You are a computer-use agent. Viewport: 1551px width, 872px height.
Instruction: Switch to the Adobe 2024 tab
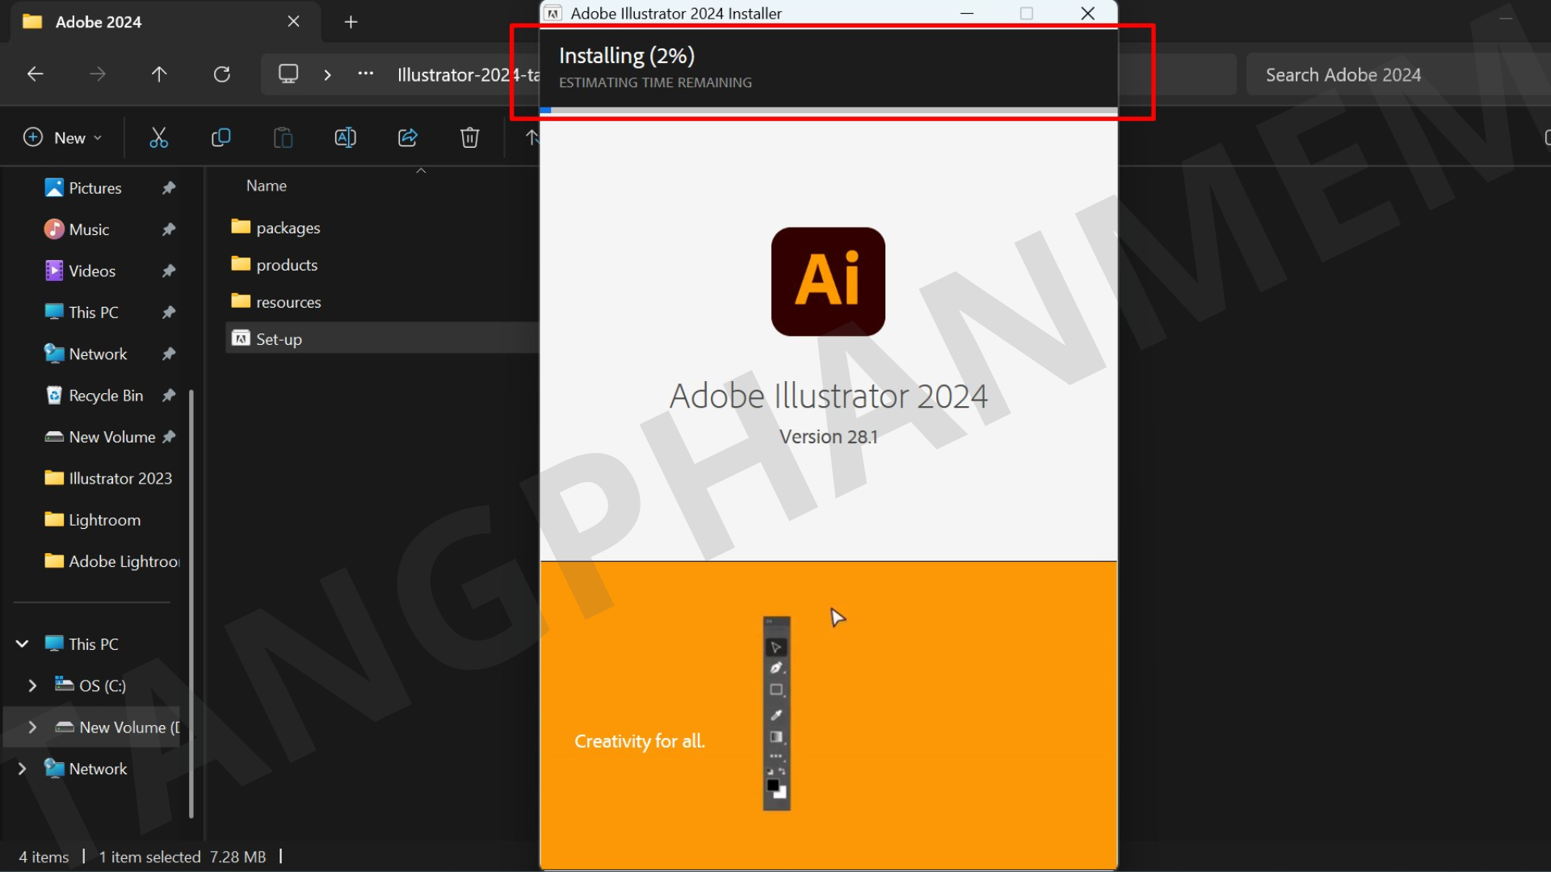pyautogui.click(x=166, y=22)
